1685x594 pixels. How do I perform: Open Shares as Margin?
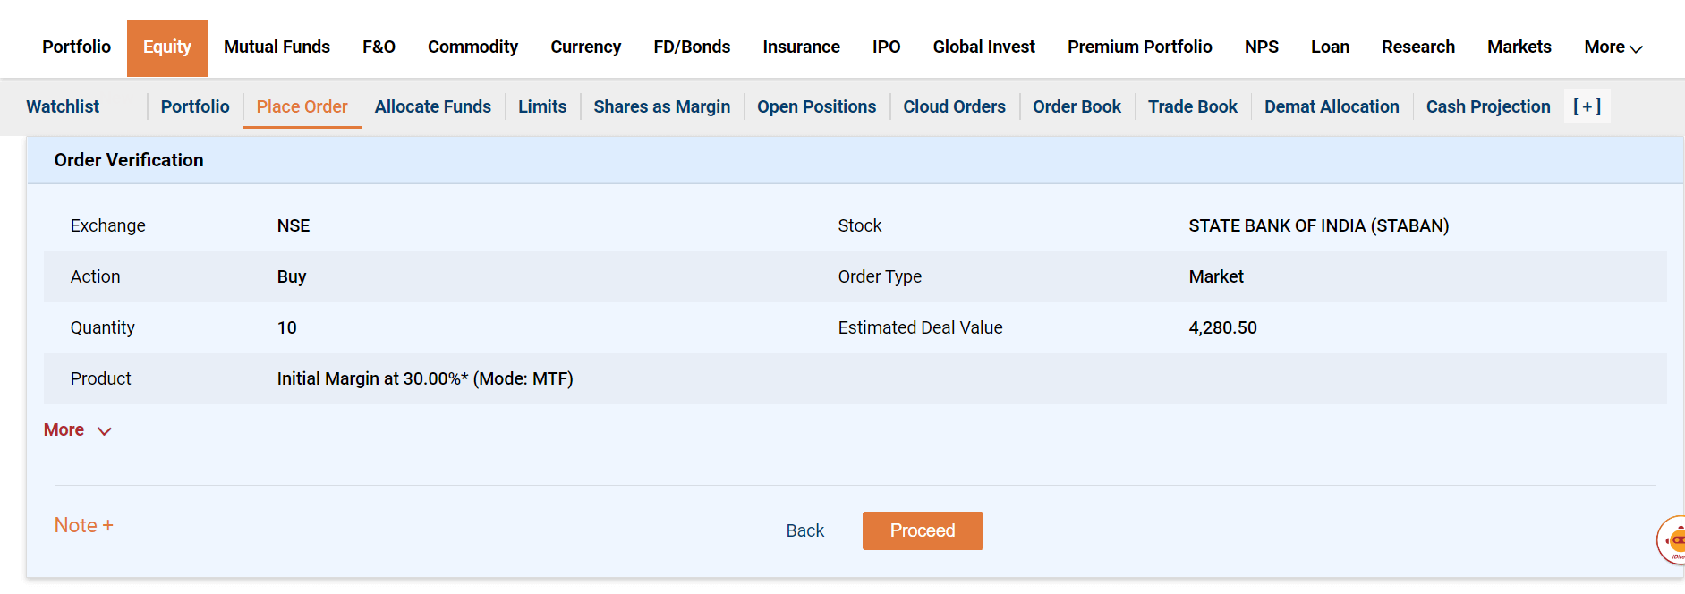point(661,106)
